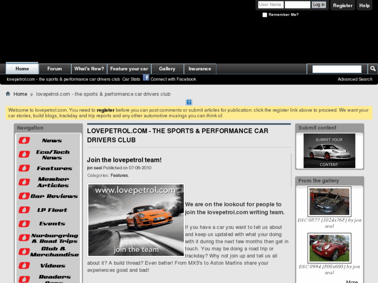The height and width of the screenshot is (283, 378).
Task: Click the Car Stats link
Action: (x=131, y=79)
